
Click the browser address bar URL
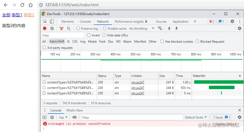click(72, 5)
